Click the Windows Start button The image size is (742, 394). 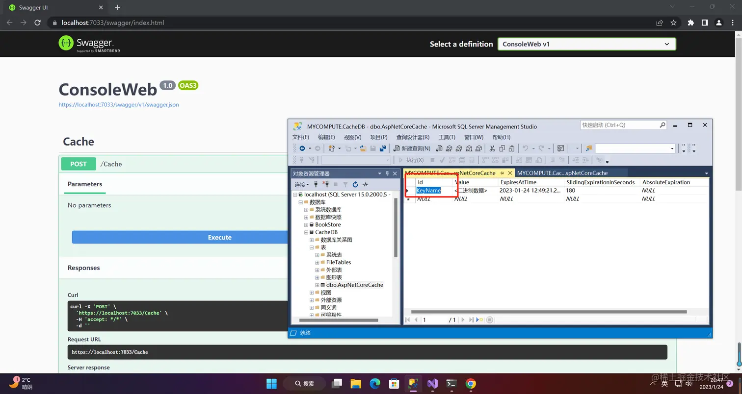coord(271,384)
